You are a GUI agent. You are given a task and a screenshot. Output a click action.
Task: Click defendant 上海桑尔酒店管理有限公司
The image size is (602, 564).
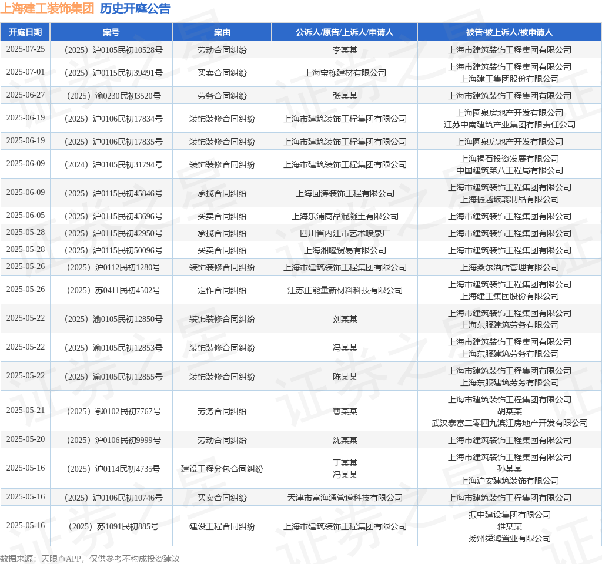510,267
